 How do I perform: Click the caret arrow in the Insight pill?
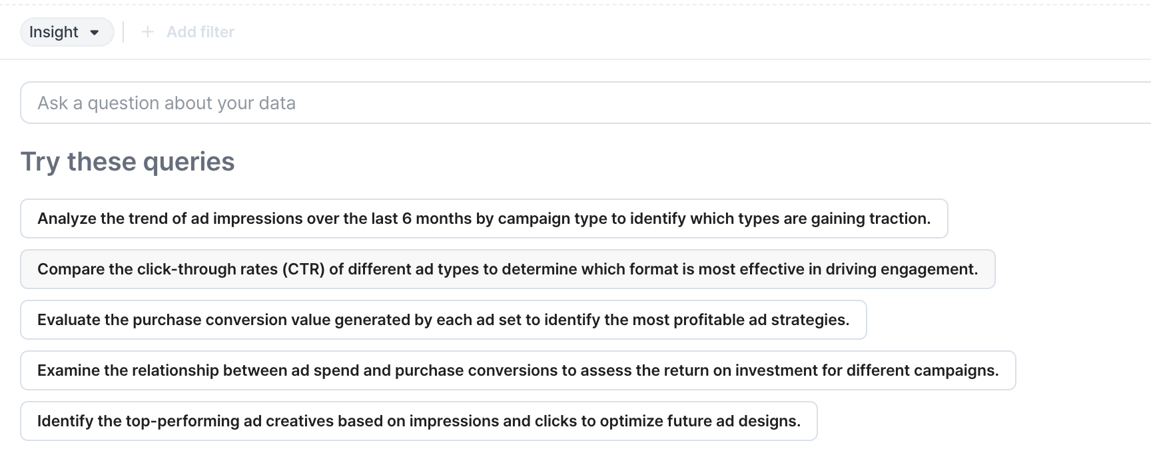point(95,33)
